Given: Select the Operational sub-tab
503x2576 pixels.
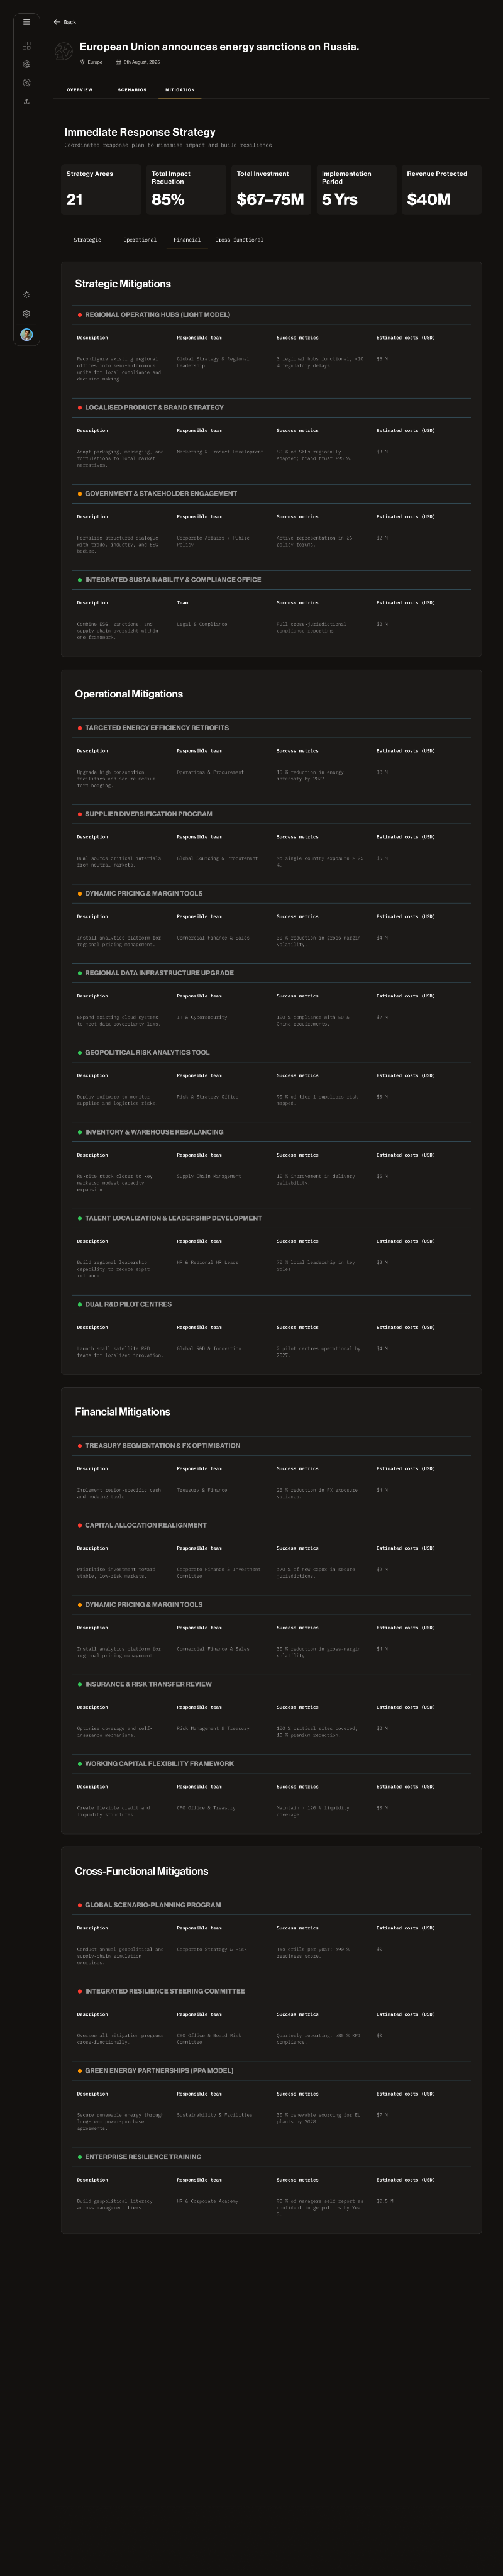Looking at the screenshot, I should click(140, 240).
